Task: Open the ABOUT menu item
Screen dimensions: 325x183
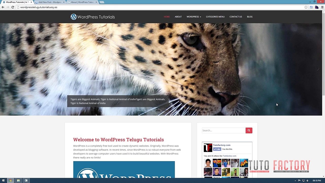Action: click(x=178, y=17)
